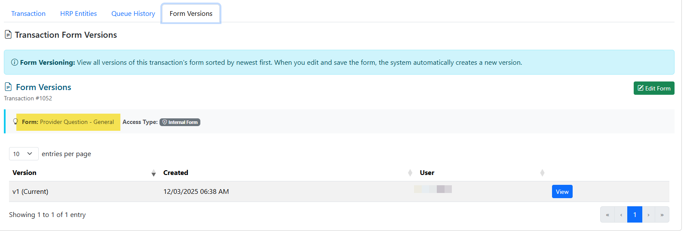Go to previous page in pagination
Image resolution: width=684 pixels, height=232 pixels.
[621, 215]
